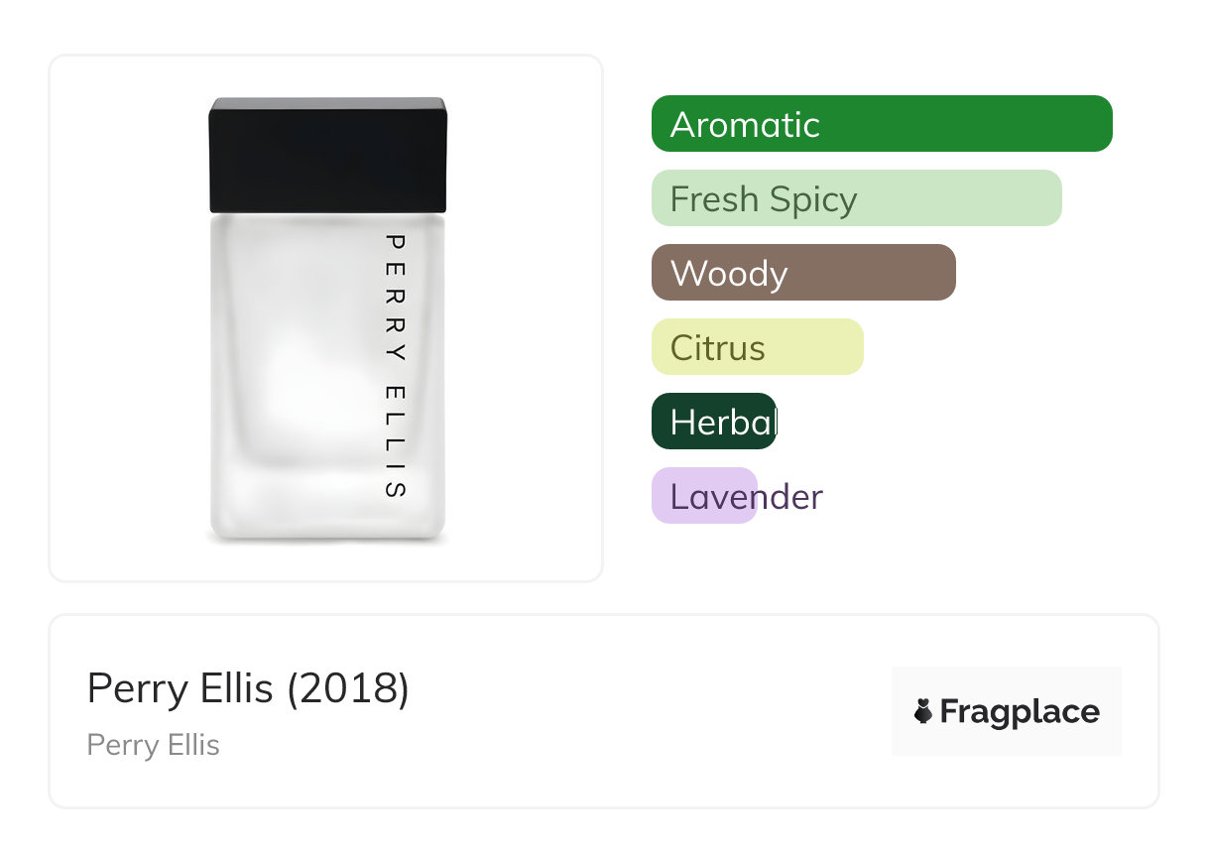The width and height of the screenshot is (1208, 857).
Task: Open the Perry Ellis (2018) title
Action: pos(248,688)
